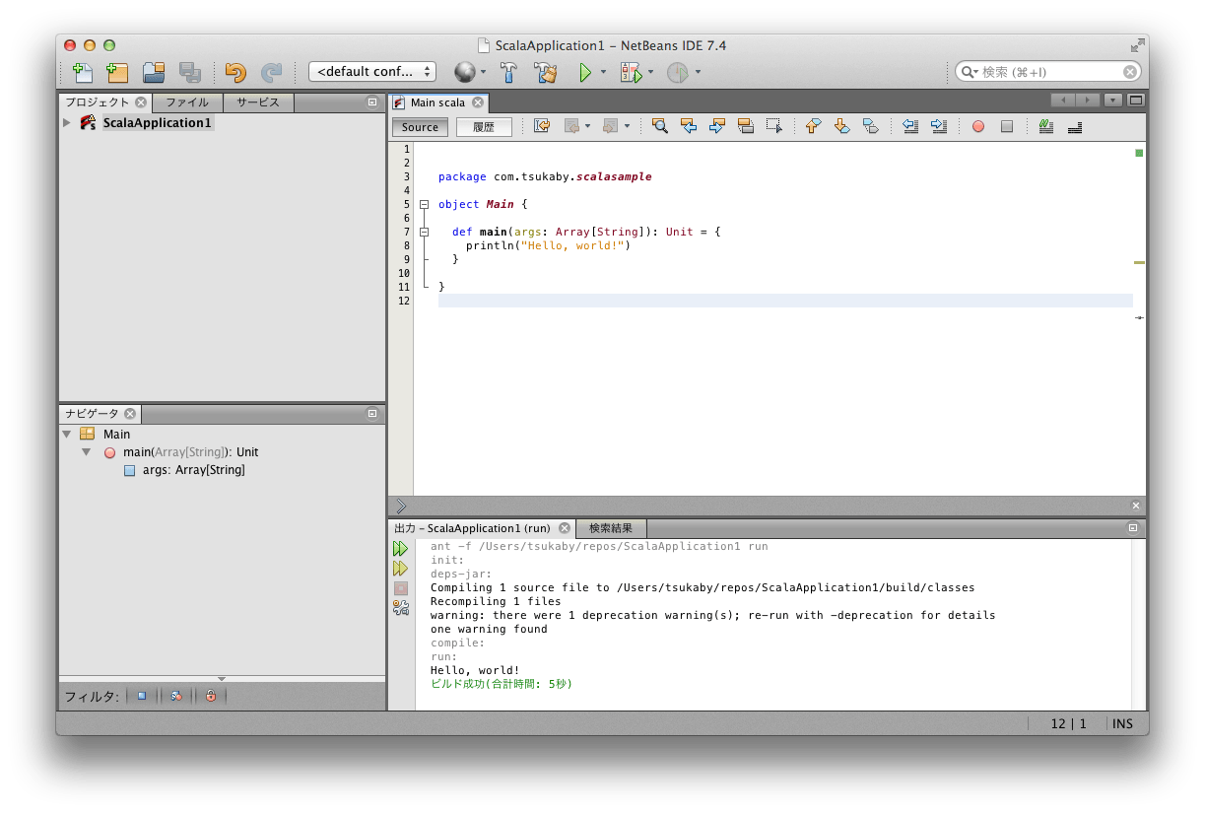Image resolution: width=1205 pixels, height=813 pixels.
Task: Click the 履歴 history button
Action: tap(483, 127)
